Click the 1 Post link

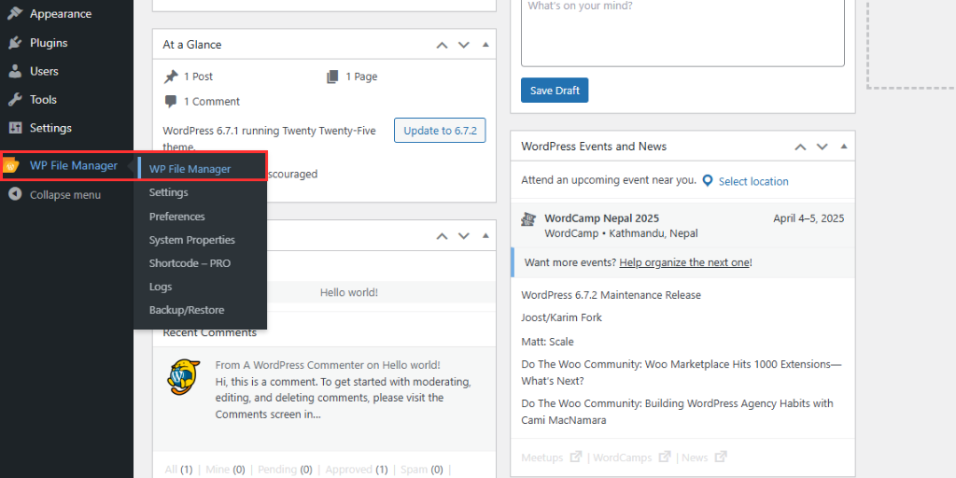pyautogui.click(x=198, y=77)
